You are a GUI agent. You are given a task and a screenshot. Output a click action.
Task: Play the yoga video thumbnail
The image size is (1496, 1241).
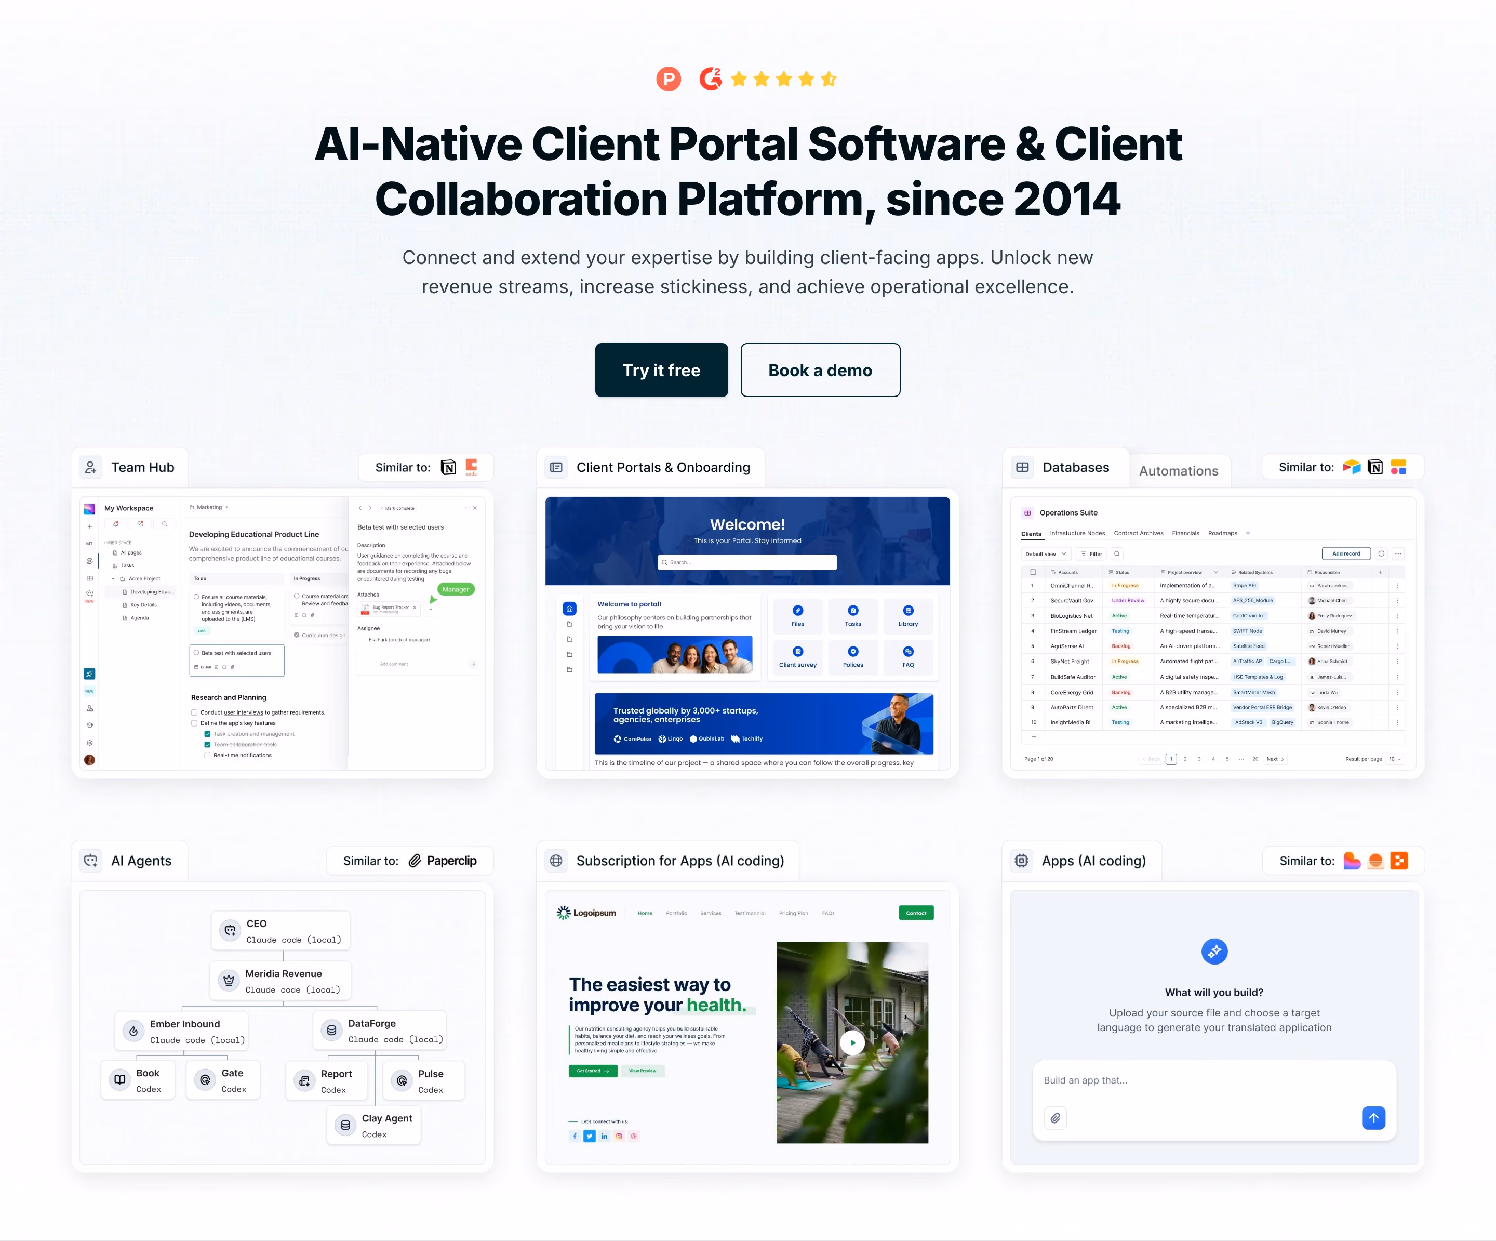coord(852,1043)
